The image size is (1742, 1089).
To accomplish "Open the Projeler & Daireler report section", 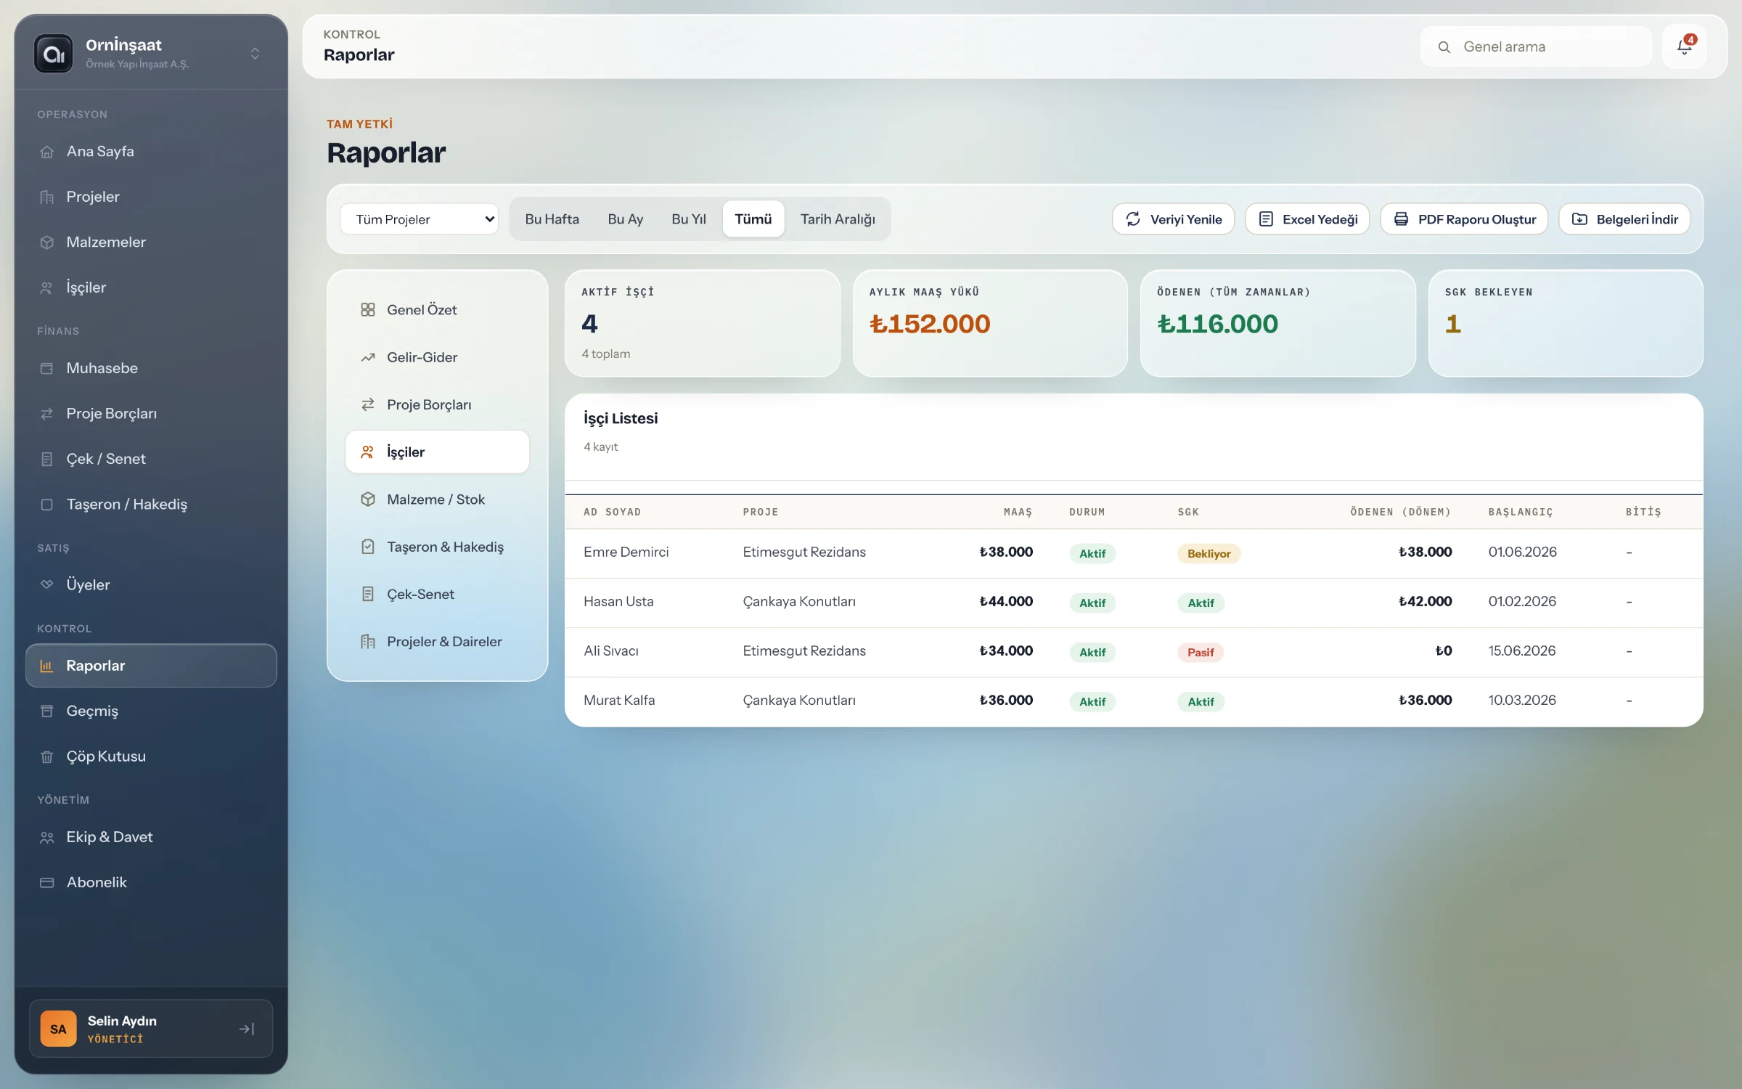I will point(437,642).
